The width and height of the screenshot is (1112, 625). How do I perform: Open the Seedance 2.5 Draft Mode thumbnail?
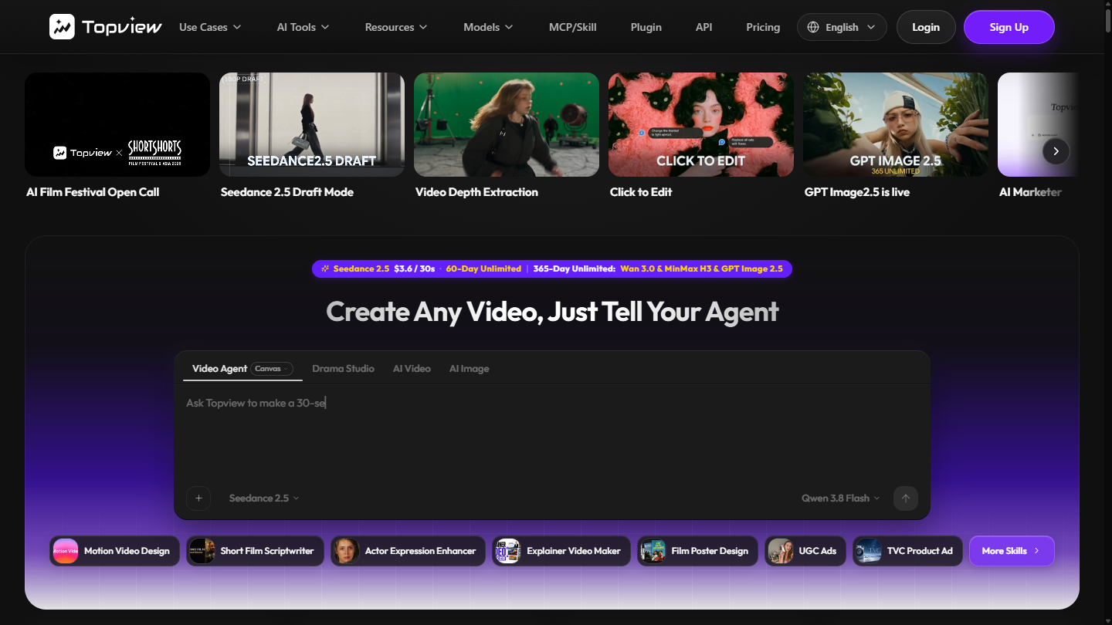(x=312, y=125)
